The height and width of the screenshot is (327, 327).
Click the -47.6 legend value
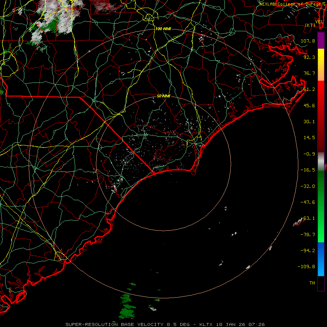(x=308, y=202)
